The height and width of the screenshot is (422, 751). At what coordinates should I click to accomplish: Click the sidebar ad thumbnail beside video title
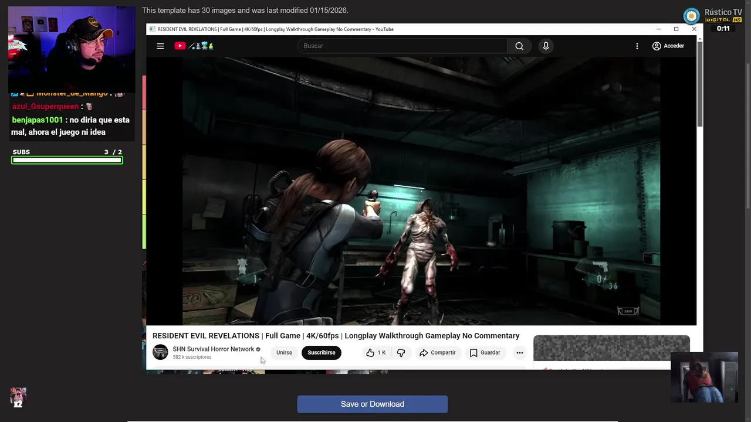coord(611,348)
